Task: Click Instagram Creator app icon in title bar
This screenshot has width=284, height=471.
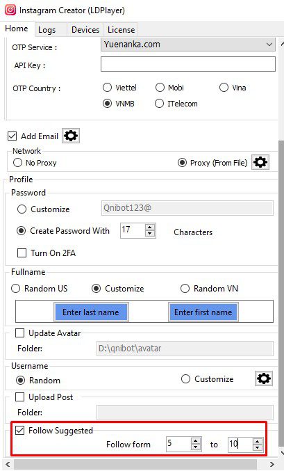Action: click(10, 10)
